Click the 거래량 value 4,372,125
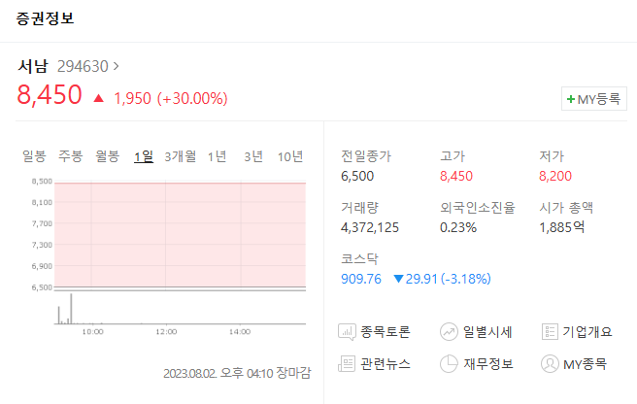637x404 pixels. pos(370,227)
